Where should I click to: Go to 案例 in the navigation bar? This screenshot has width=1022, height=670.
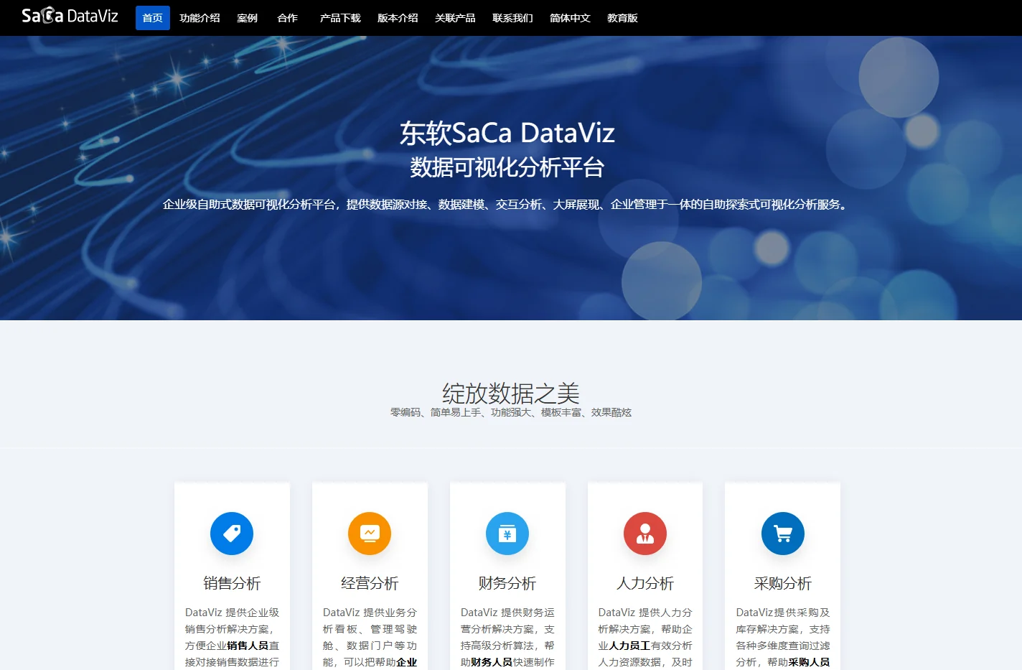tap(247, 18)
